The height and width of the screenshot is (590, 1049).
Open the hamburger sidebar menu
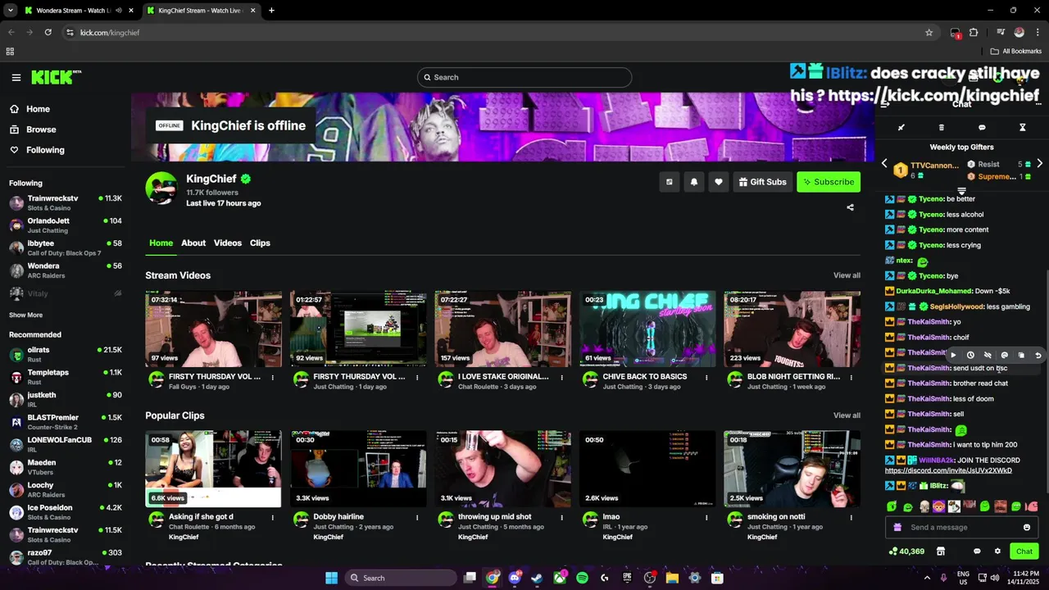pyautogui.click(x=16, y=78)
